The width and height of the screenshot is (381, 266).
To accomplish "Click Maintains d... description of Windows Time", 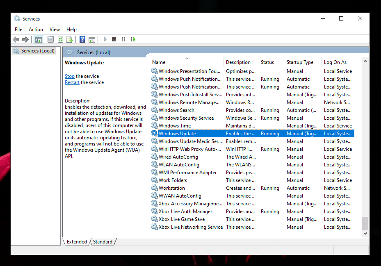I will tap(240, 126).
